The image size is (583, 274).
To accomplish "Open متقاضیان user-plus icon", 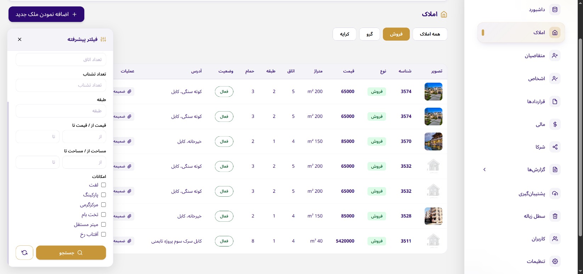I will pyautogui.click(x=555, y=55).
